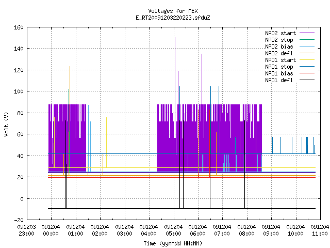Click the NPD2 defl legend label

click(x=279, y=53)
